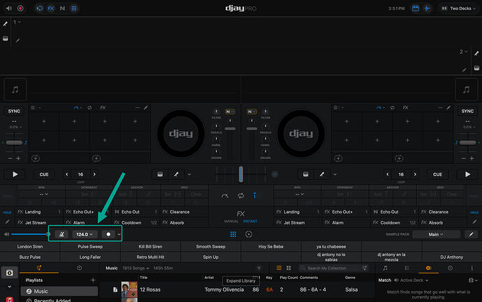Screen dimensions: 482x302
Task: Open the music note tab in side panel
Action: [385, 268]
